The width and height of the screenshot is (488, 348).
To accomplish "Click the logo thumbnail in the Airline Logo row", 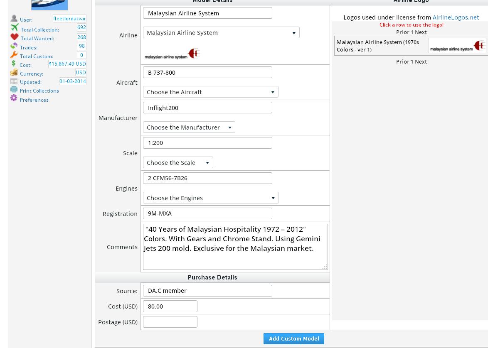I will tap(457, 46).
